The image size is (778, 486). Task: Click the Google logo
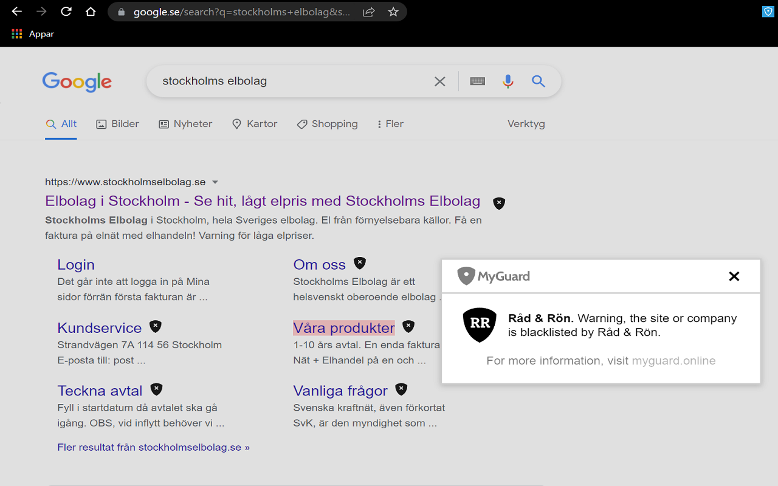tap(77, 82)
